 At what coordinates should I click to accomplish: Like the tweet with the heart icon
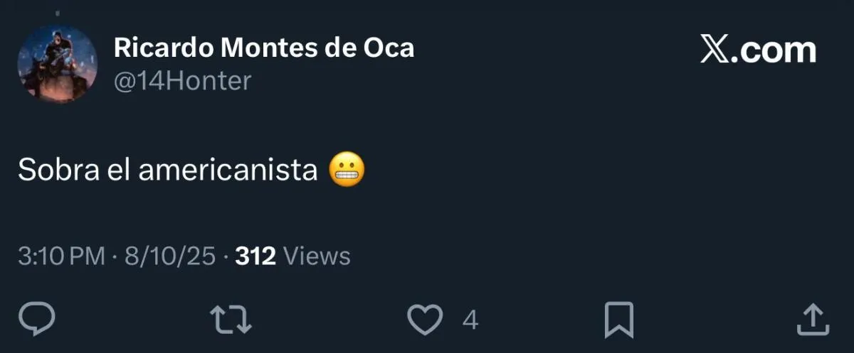[425, 320]
